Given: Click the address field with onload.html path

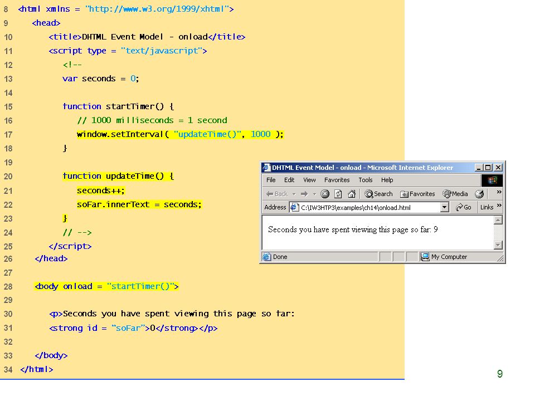Looking at the screenshot, I should pyautogui.click(x=368, y=207).
